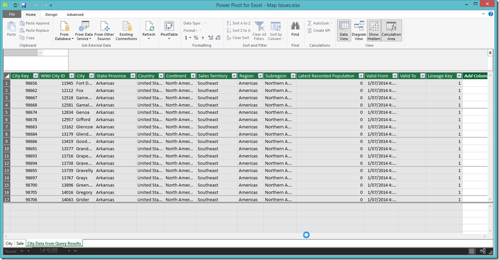Clear All Filters
Image resolution: width=499 pixels, height=260 pixels.
(259, 31)
